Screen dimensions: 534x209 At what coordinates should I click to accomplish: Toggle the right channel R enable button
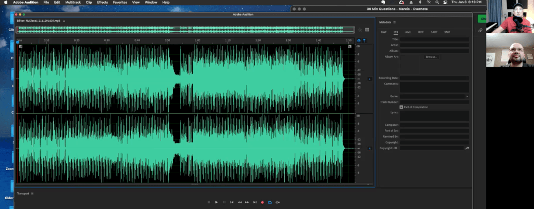[370, 149]
